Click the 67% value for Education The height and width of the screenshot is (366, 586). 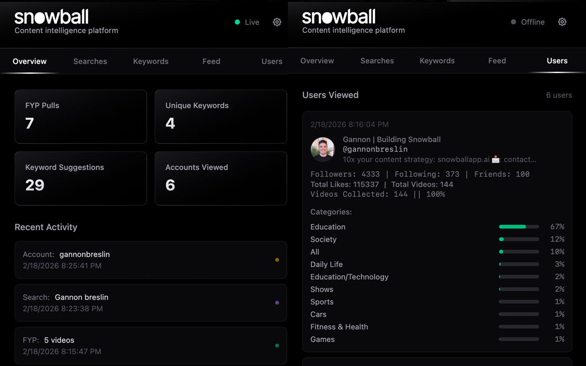click(x=557, y=227)
